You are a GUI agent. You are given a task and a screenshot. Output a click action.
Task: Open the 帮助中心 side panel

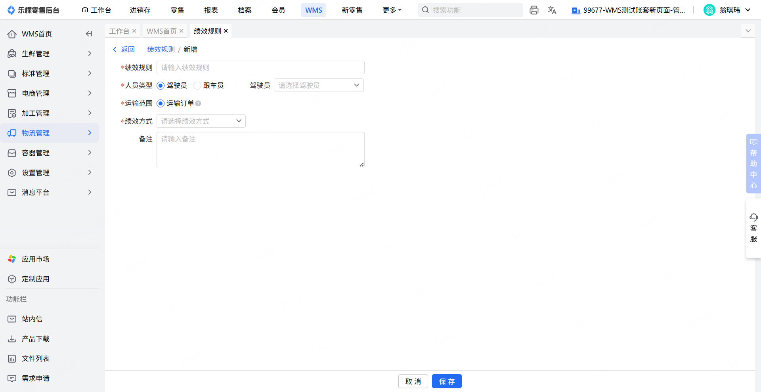pos(753,163)
